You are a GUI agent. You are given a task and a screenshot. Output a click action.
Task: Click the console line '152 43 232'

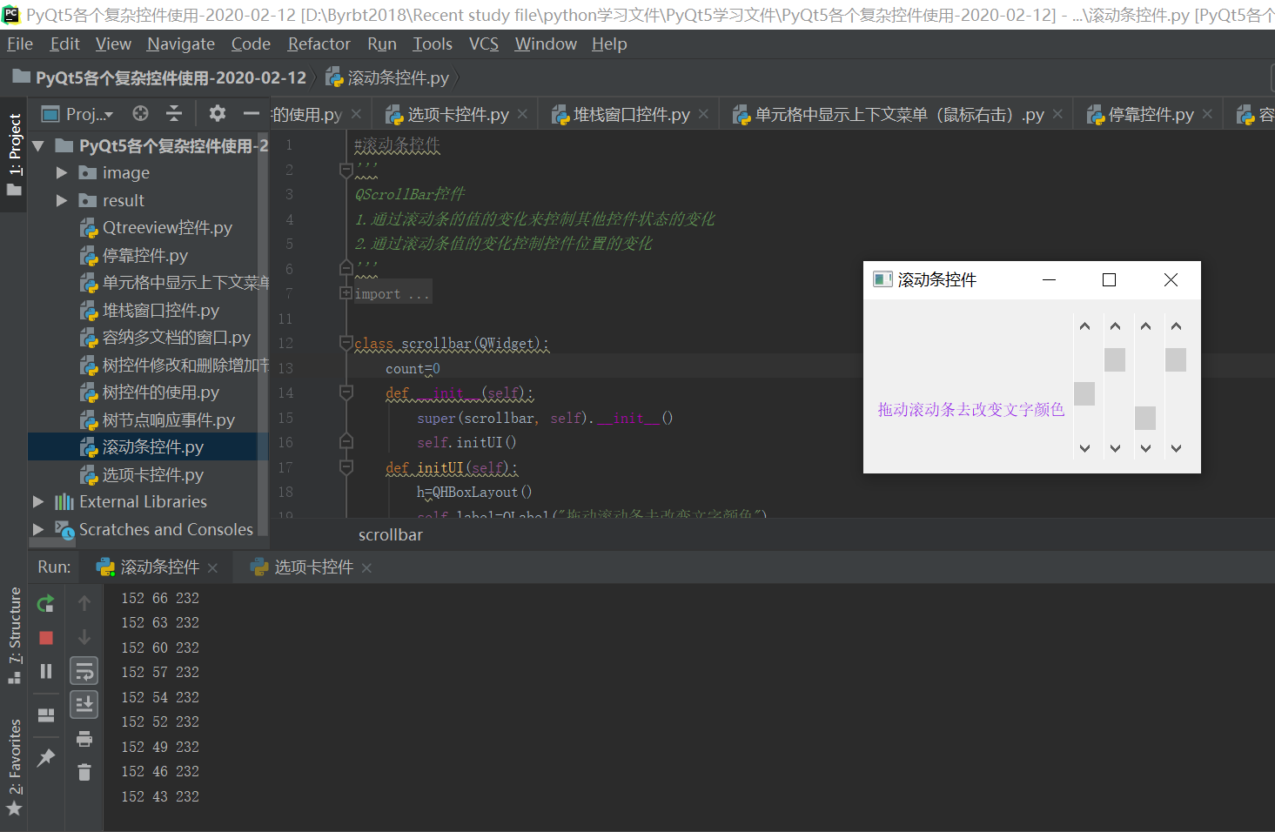(160, 796)
